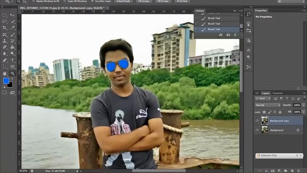Toggle lock all padlock icon
The width and height of the screenshot is (307, 173).
tap(280, 112)
